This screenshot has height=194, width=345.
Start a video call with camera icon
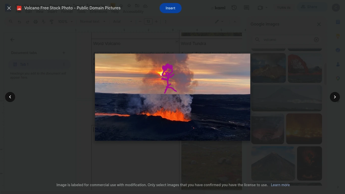(x=260, y=8)
